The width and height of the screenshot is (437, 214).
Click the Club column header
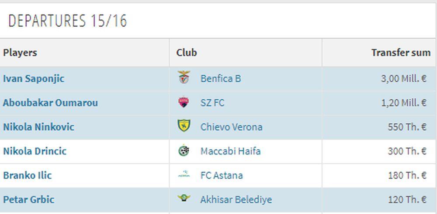point(187,53)
